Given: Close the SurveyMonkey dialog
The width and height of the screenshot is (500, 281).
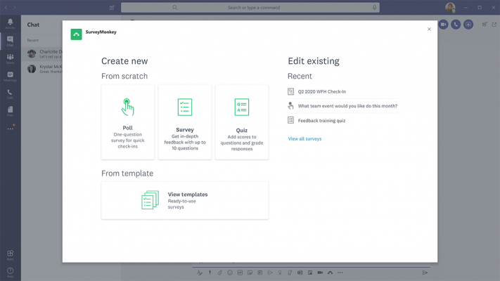Looking at the screenshot, I should (x=429, y=29).
